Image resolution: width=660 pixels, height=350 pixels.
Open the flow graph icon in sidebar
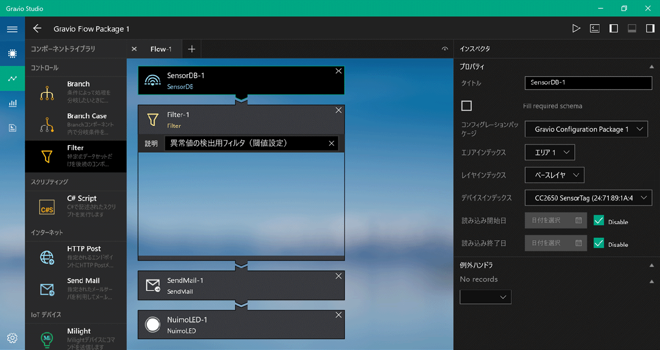pyautogui.click(x=12, y=79)
